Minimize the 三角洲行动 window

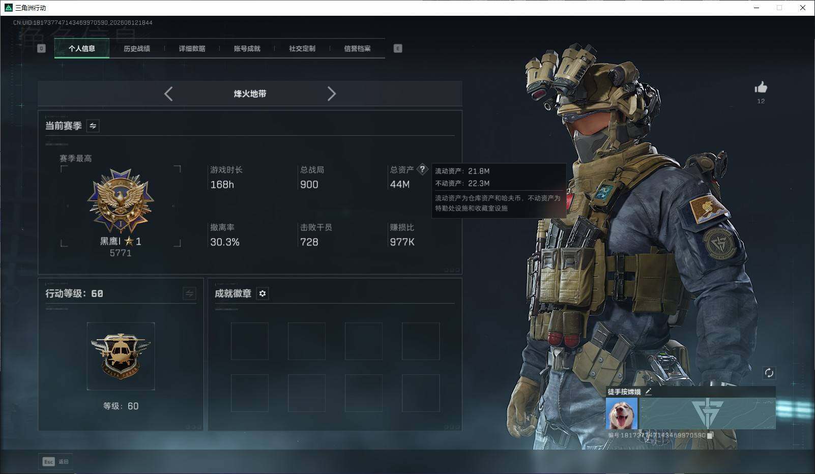[756, 8]
